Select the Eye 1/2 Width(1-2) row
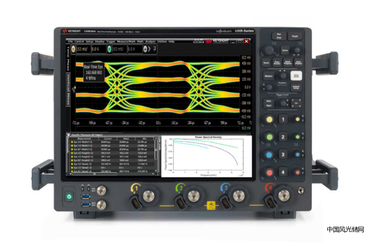This screenshot has height=244, width=368. tap(112, 146)
